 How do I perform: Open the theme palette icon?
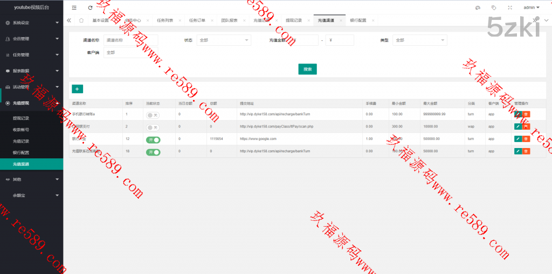tap(478, 8)
